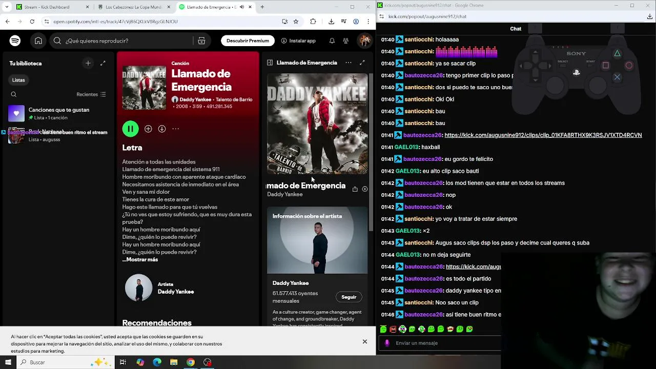Open downloads in Kick chat window
The image size is (656, 369).
pyautogui.click(x=650, y=16)
